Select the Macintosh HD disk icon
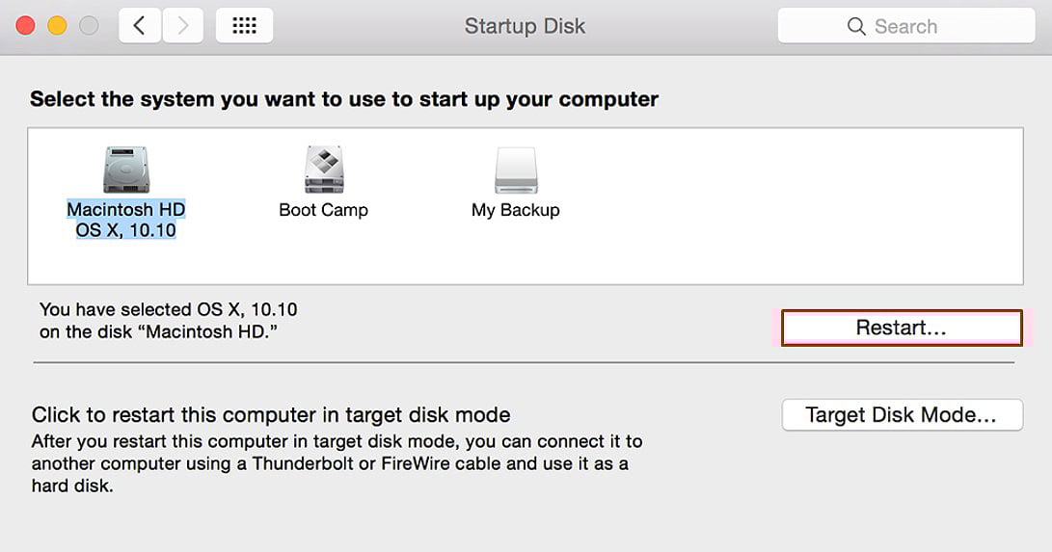1052x552 pixels. tap(125, 171)
